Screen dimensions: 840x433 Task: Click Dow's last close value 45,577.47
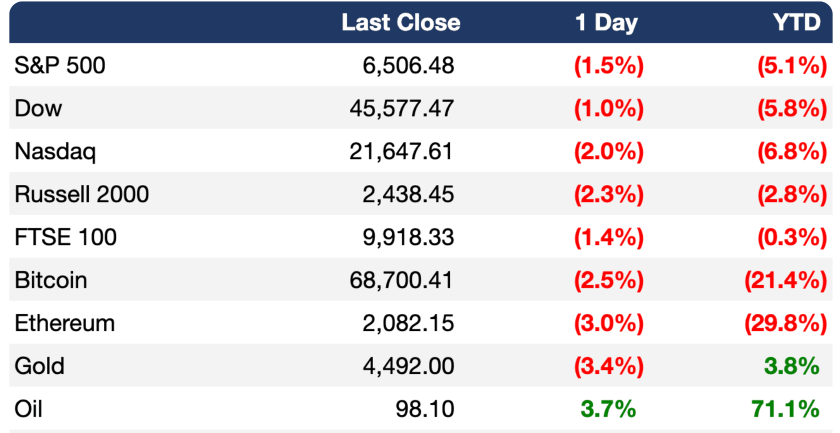pos(402,108)
